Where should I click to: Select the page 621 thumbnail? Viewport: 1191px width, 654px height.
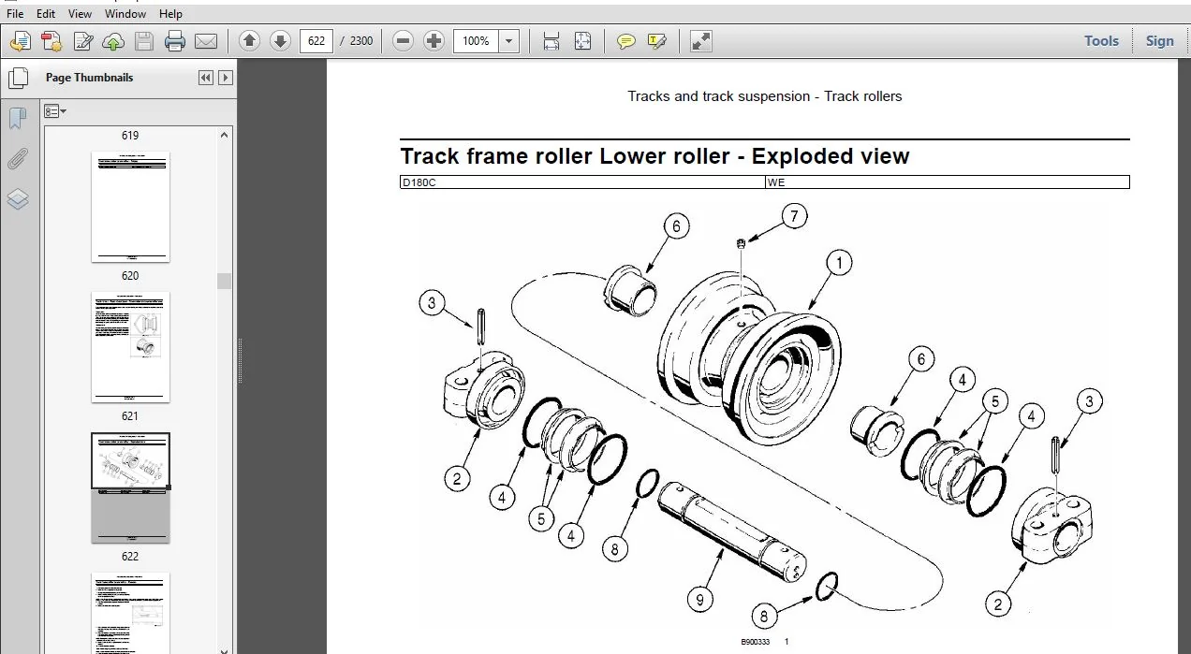pos(130,347)
